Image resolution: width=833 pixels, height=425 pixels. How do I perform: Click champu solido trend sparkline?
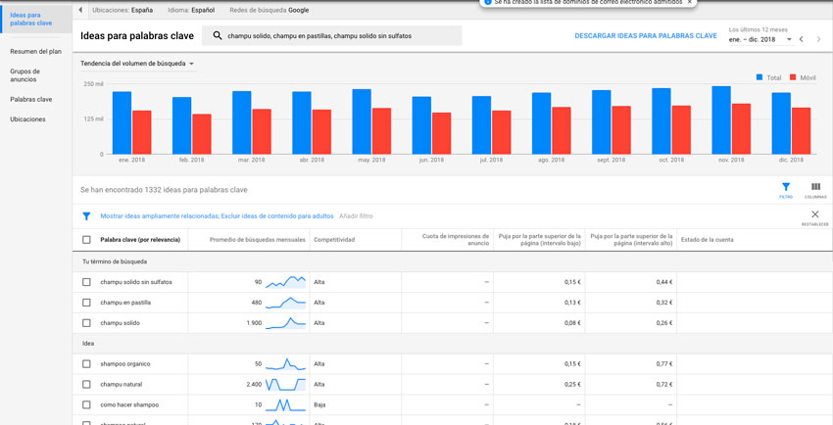click(286, 322)
